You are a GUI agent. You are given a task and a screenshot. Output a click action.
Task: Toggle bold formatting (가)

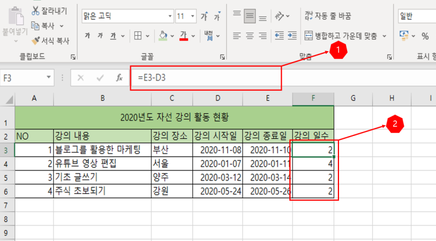click(87, 36)
